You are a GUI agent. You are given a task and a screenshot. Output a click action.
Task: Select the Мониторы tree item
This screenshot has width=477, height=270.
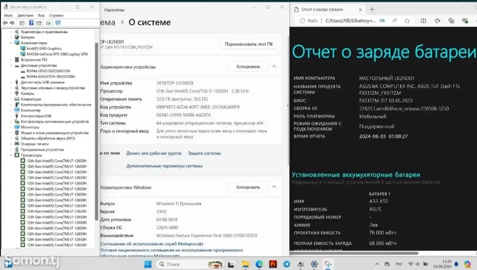(x=30, y=127)
